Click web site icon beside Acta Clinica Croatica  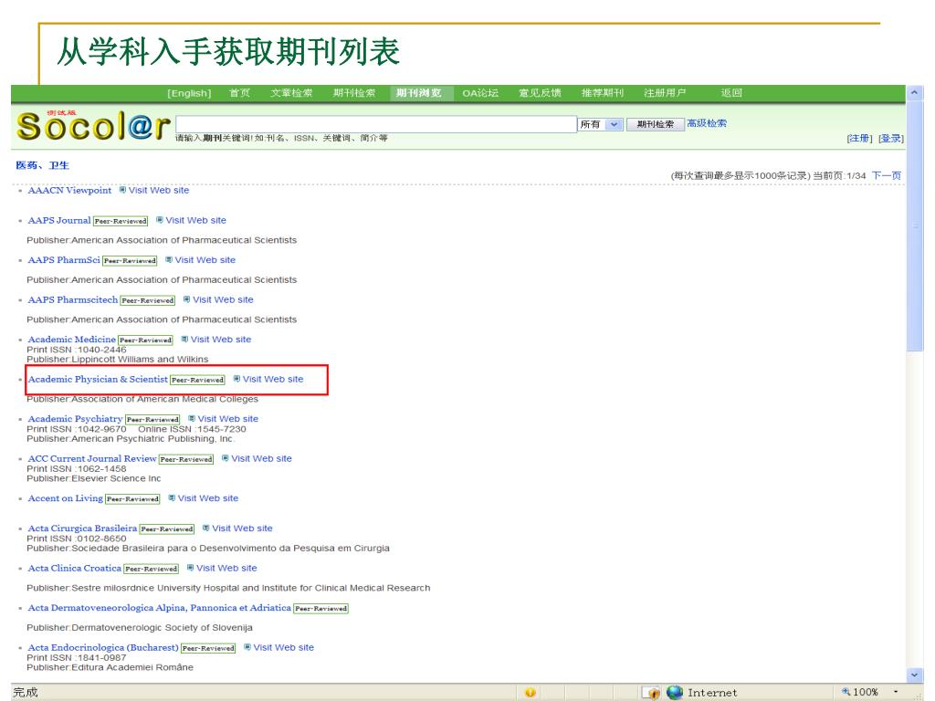tap(190, 568)
